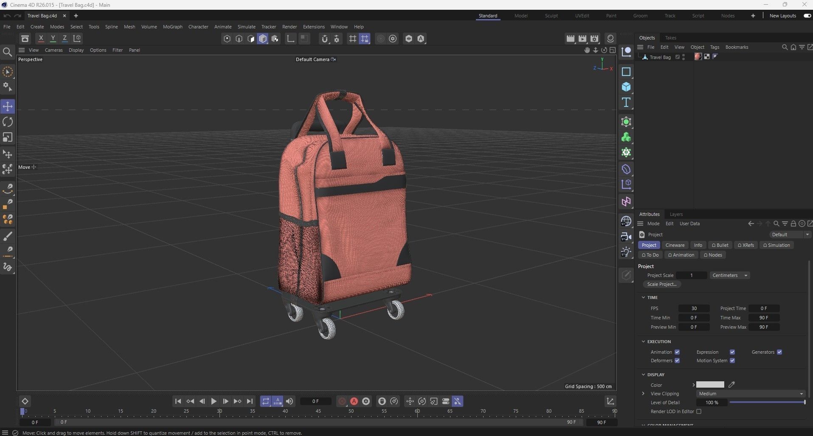The image size is (813, 436).
Task: Toggle Travel Bag visibility dots
Action: 684,57
